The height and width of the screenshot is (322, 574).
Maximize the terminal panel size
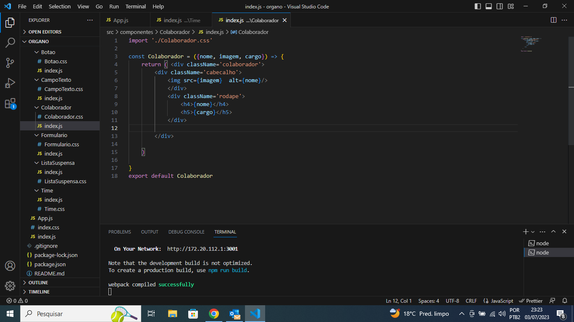tap(553, 231)
